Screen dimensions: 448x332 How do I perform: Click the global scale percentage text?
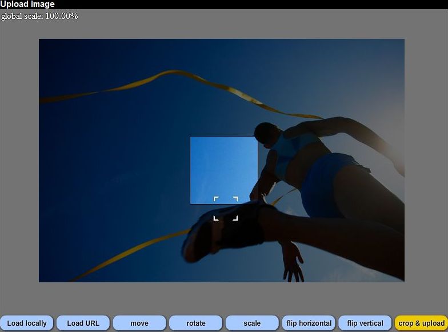pos(39,16)
